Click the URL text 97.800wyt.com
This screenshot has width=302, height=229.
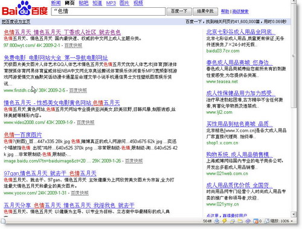pos(19,45)
